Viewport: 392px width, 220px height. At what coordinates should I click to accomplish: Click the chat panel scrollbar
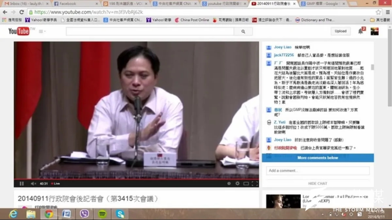pyautogui.click(x=372, y=67)
